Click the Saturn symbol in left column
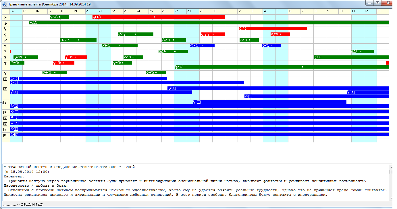Viewport: 397px width, 209px height. (5, 52)
